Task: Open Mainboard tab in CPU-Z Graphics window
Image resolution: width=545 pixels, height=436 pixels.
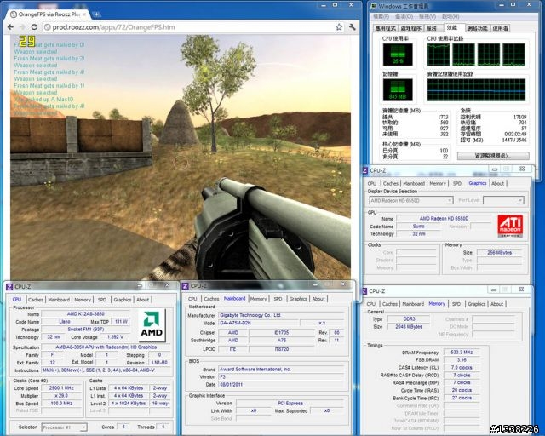Action: pos(414,184)
